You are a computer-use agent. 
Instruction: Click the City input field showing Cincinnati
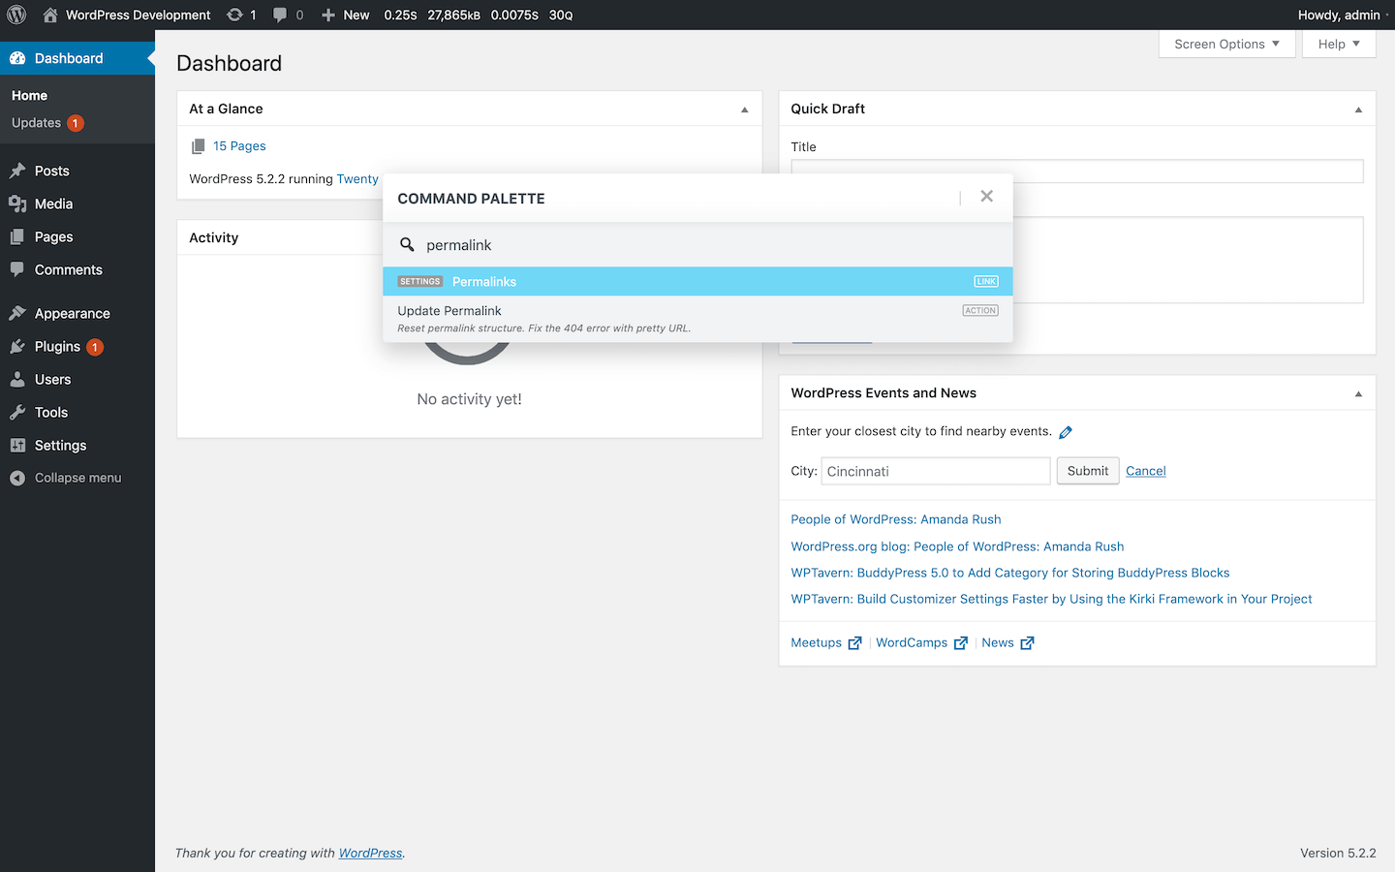point(935,471)
